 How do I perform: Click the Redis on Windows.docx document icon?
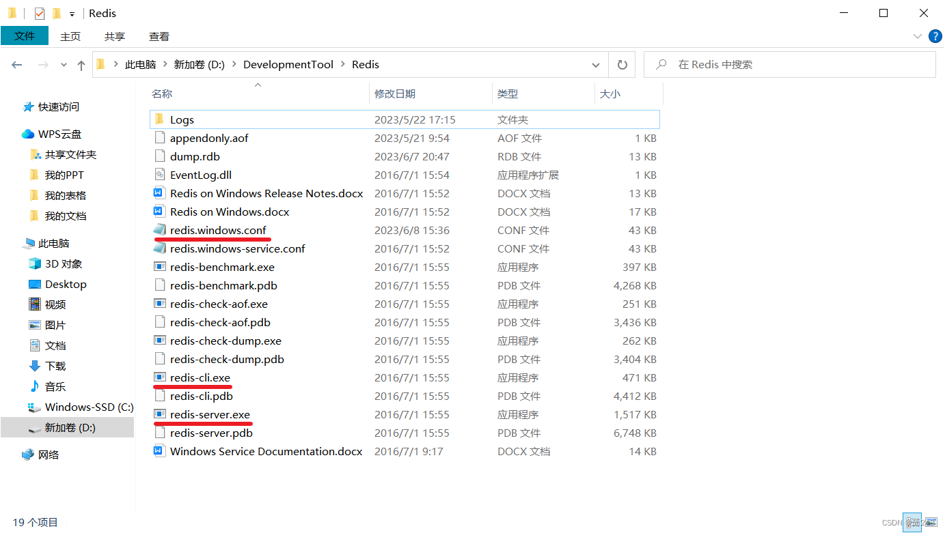[159, 212]
